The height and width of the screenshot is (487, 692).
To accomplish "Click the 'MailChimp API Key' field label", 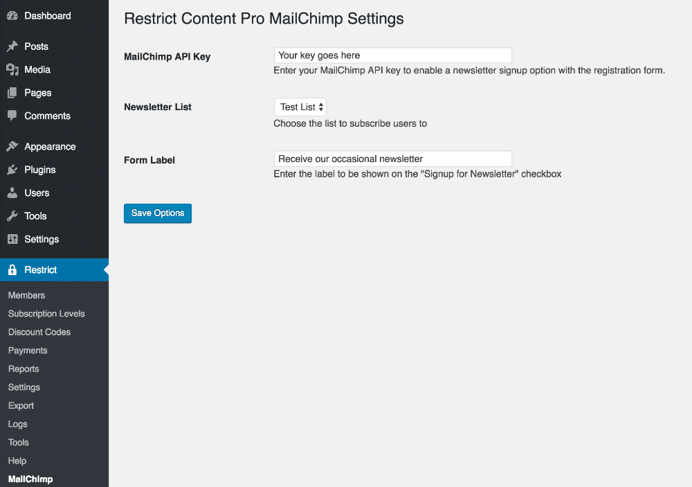I will click(167, 57).
